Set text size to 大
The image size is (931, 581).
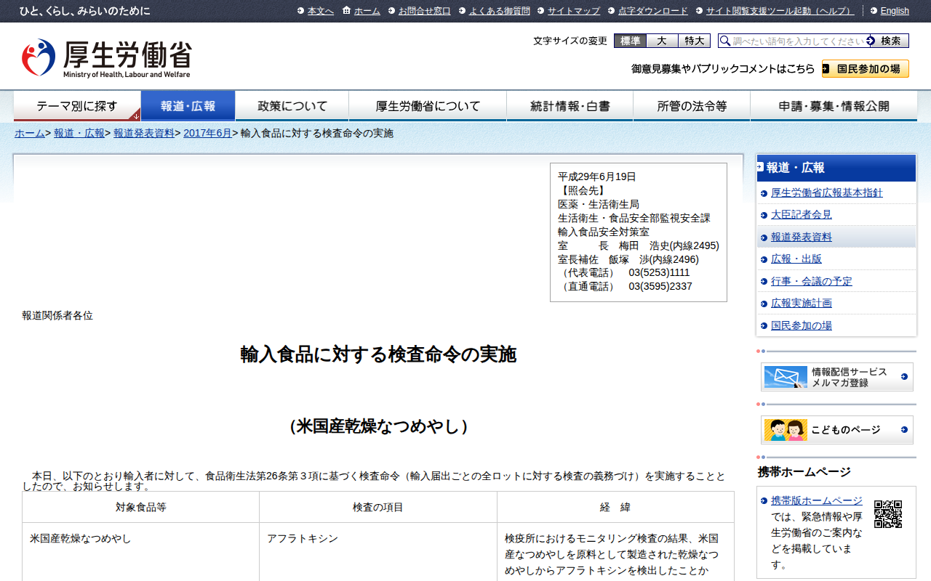pos(662,41)
